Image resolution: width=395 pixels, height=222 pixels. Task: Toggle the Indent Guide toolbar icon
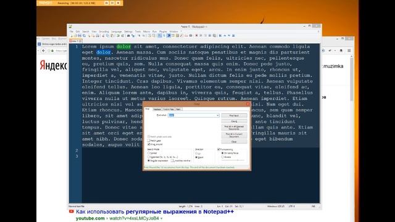pos(168,36)
